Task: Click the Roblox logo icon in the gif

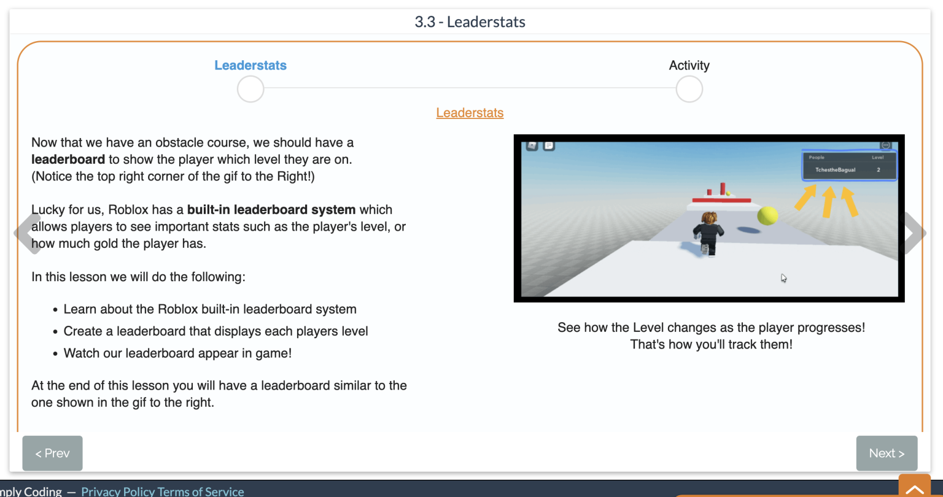Action: (x=532, y=145)
